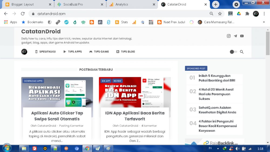Open Chrome three-dot menu
The width and height of the screenshot is (270, 152).
264,13
